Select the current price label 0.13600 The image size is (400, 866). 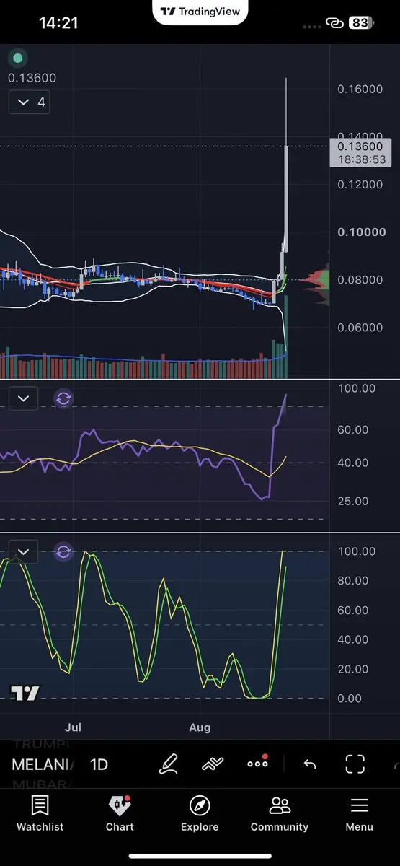tap(360, 152)
